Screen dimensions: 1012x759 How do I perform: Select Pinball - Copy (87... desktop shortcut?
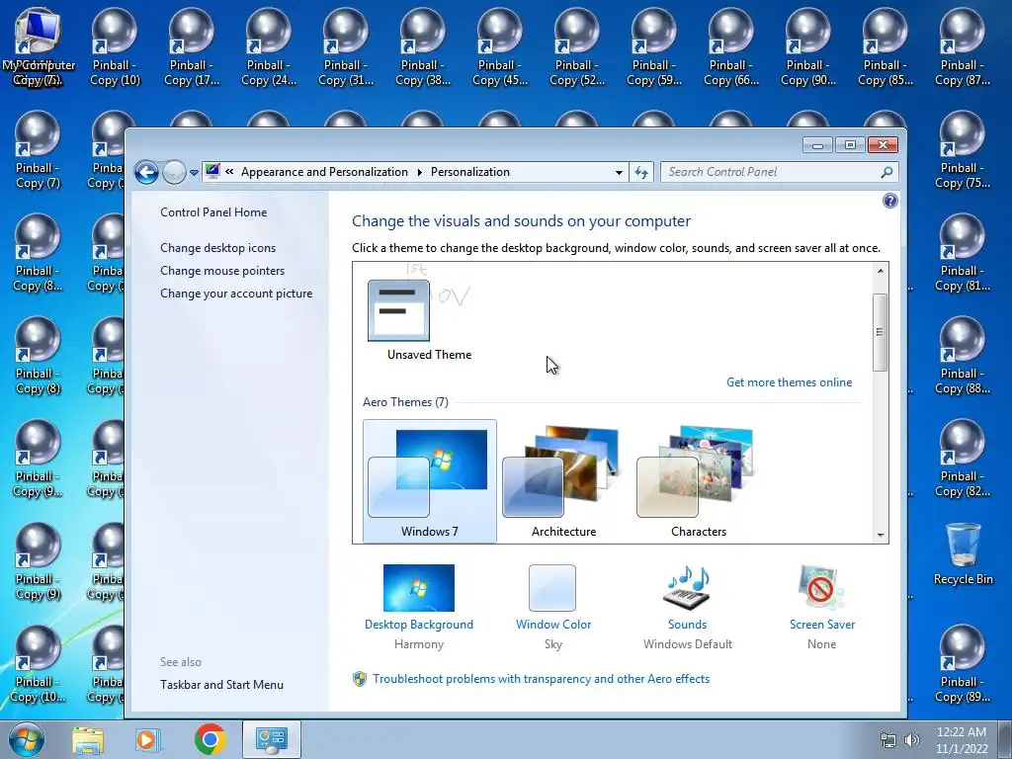(x=963, y=46)
